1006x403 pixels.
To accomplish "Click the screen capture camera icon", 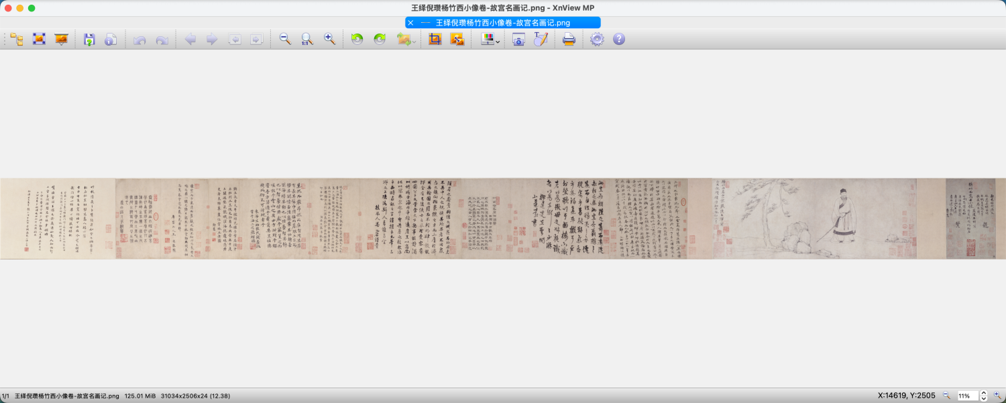I will click(x=518, y=40).
